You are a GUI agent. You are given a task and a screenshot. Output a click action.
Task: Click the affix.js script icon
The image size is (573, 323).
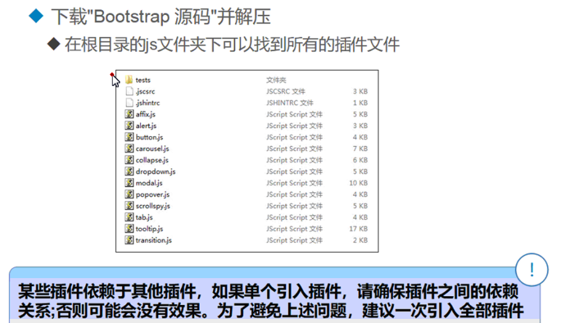[x=129, y=114]
